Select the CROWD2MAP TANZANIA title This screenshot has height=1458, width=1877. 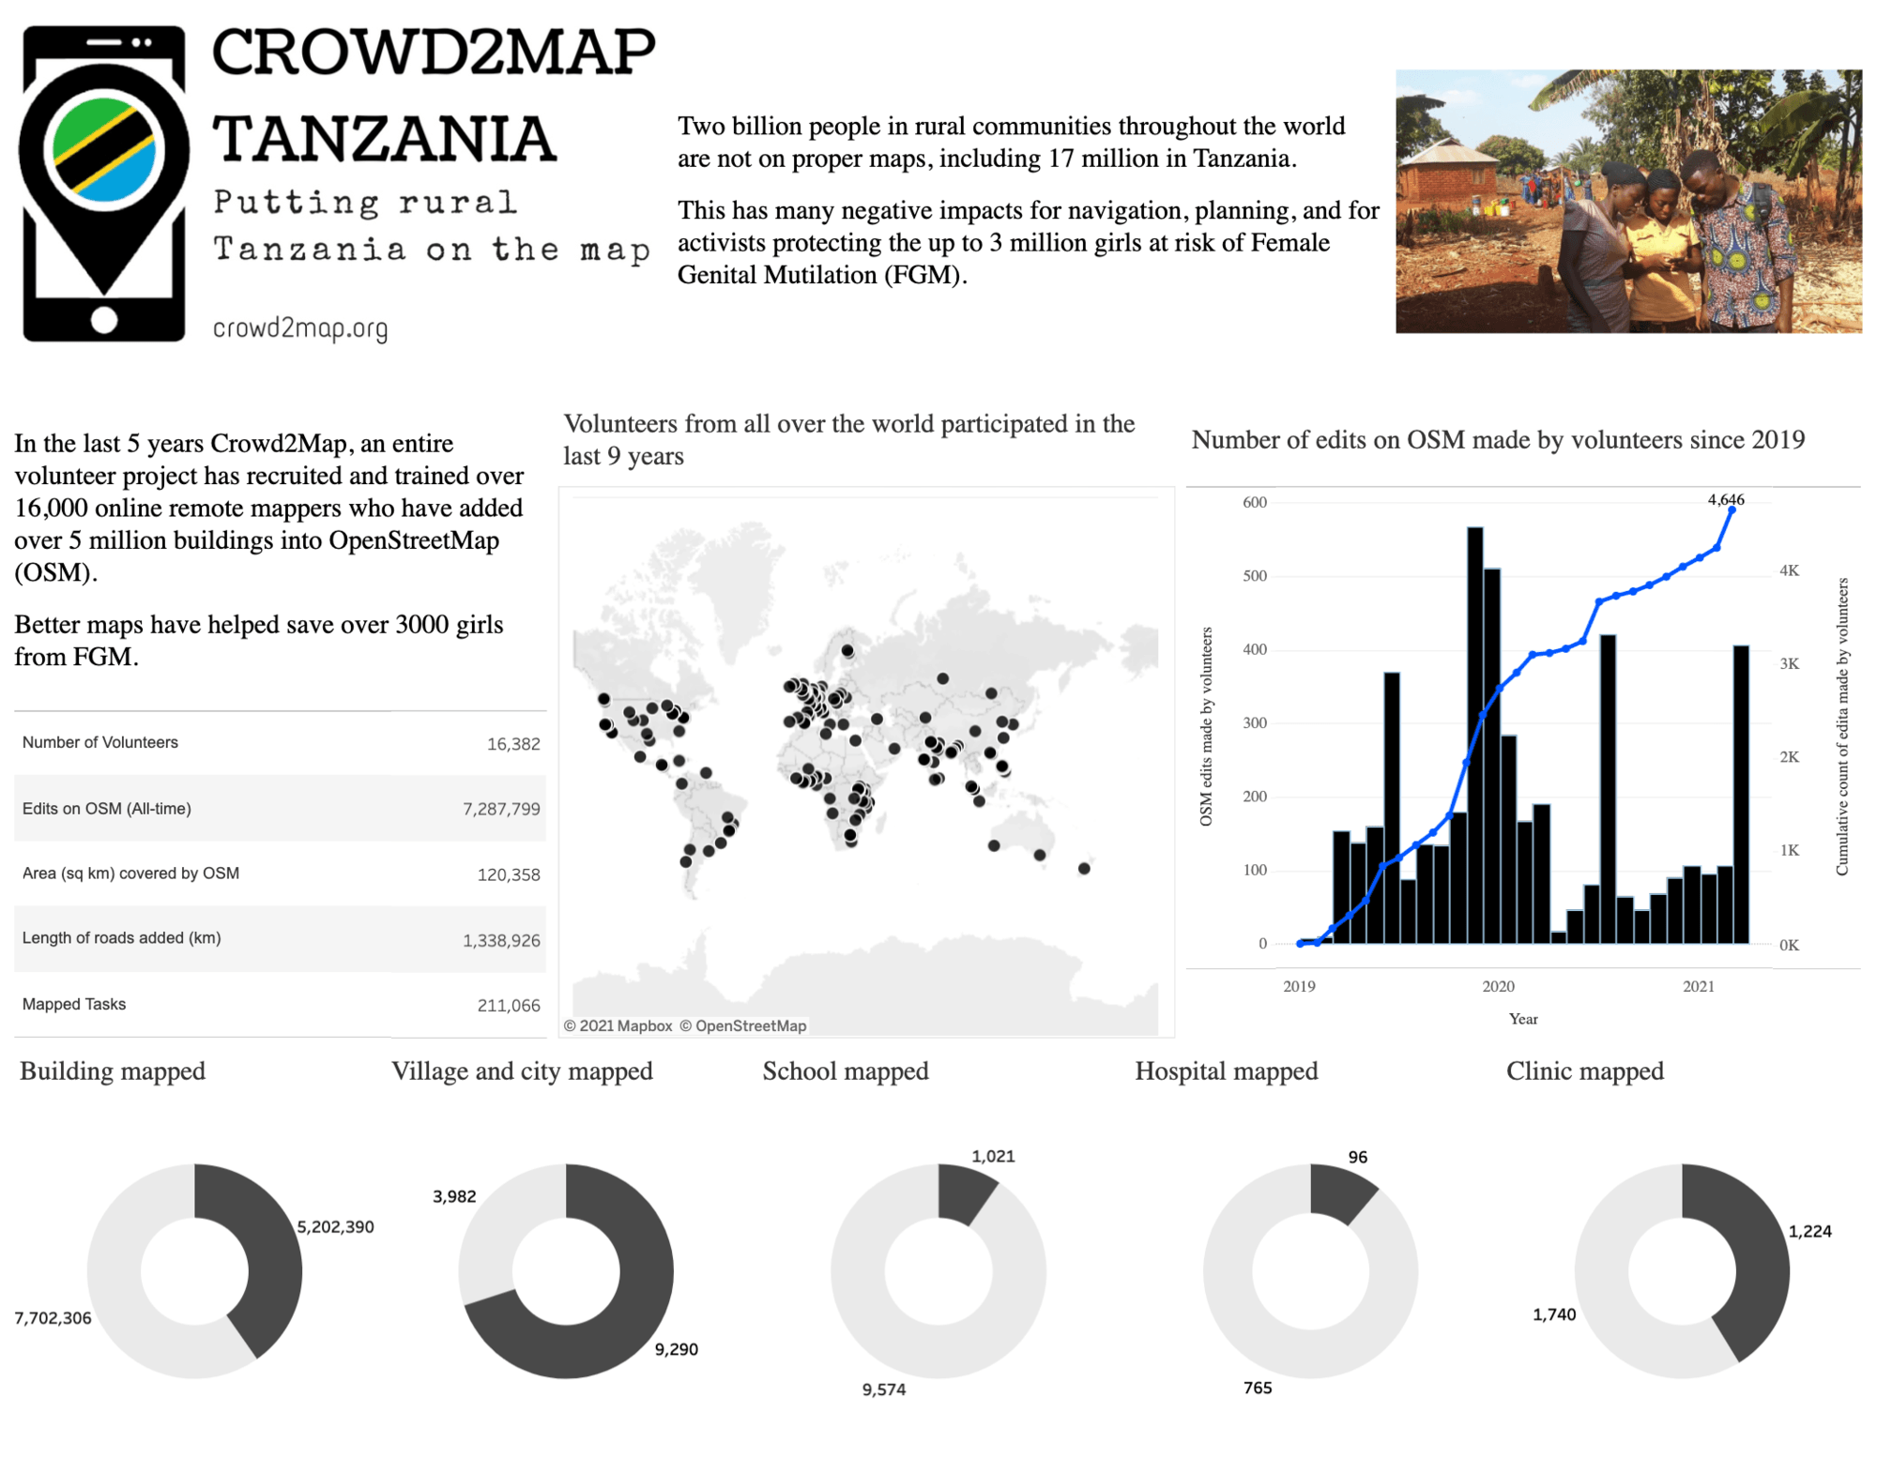pyautogui.click(x=434, y=95)
